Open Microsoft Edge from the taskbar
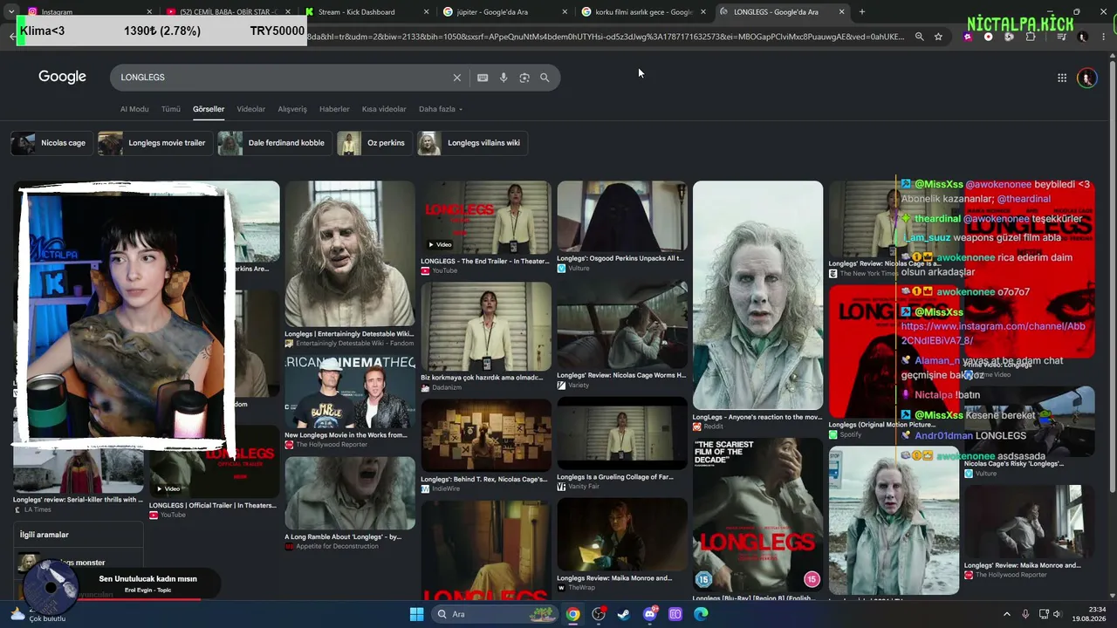The height and width of the screenshot is (628, 1117). pyautogui.click(x=701, y=614)
